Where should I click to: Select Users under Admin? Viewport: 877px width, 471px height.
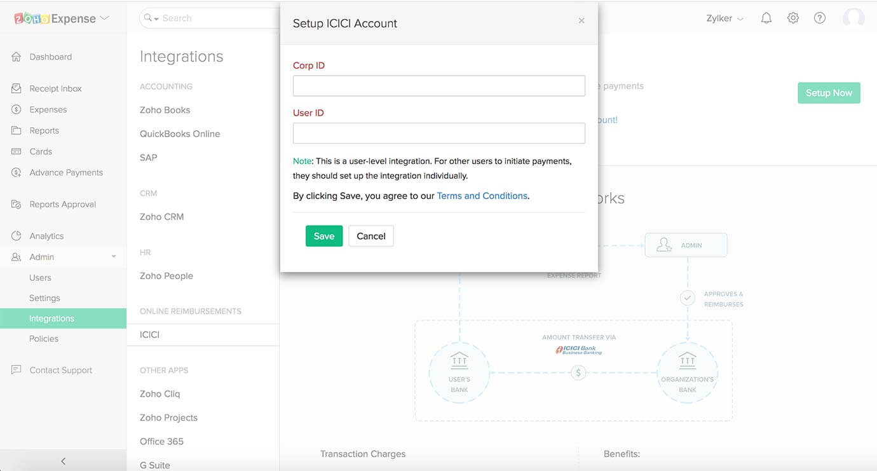(40, 278)
